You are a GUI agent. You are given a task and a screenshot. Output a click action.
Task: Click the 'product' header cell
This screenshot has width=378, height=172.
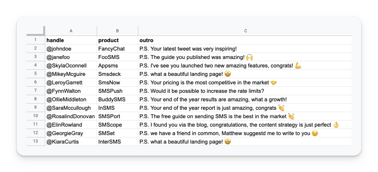(x=117, y=40)
